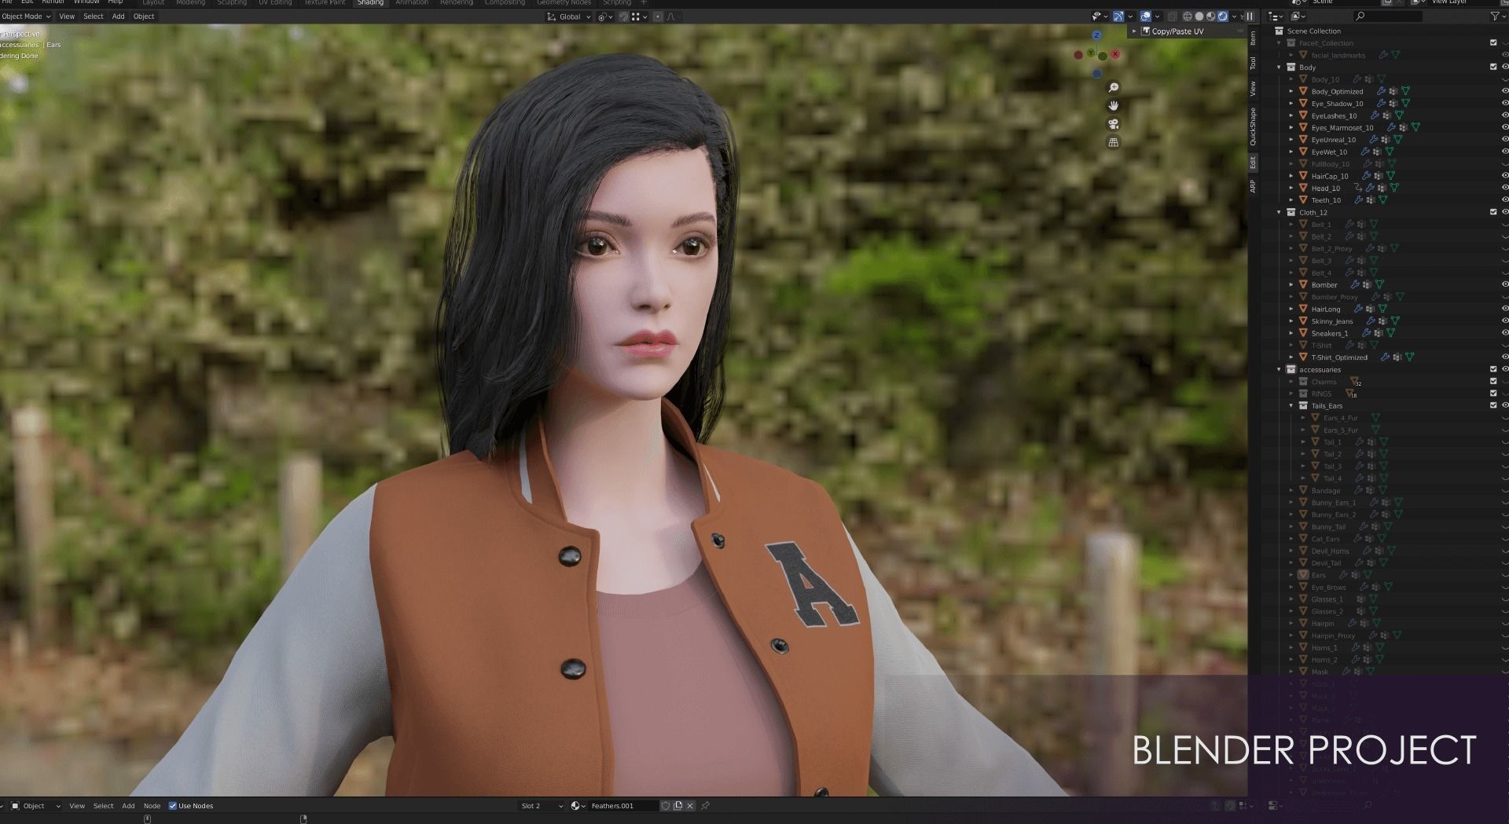Screen dimensions: 1509x824
Task: Click the Head_10 modifier wrench icon
Action: click(1370, 189)
